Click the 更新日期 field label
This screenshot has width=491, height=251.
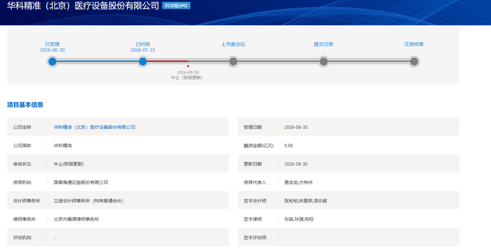point(253,164)
